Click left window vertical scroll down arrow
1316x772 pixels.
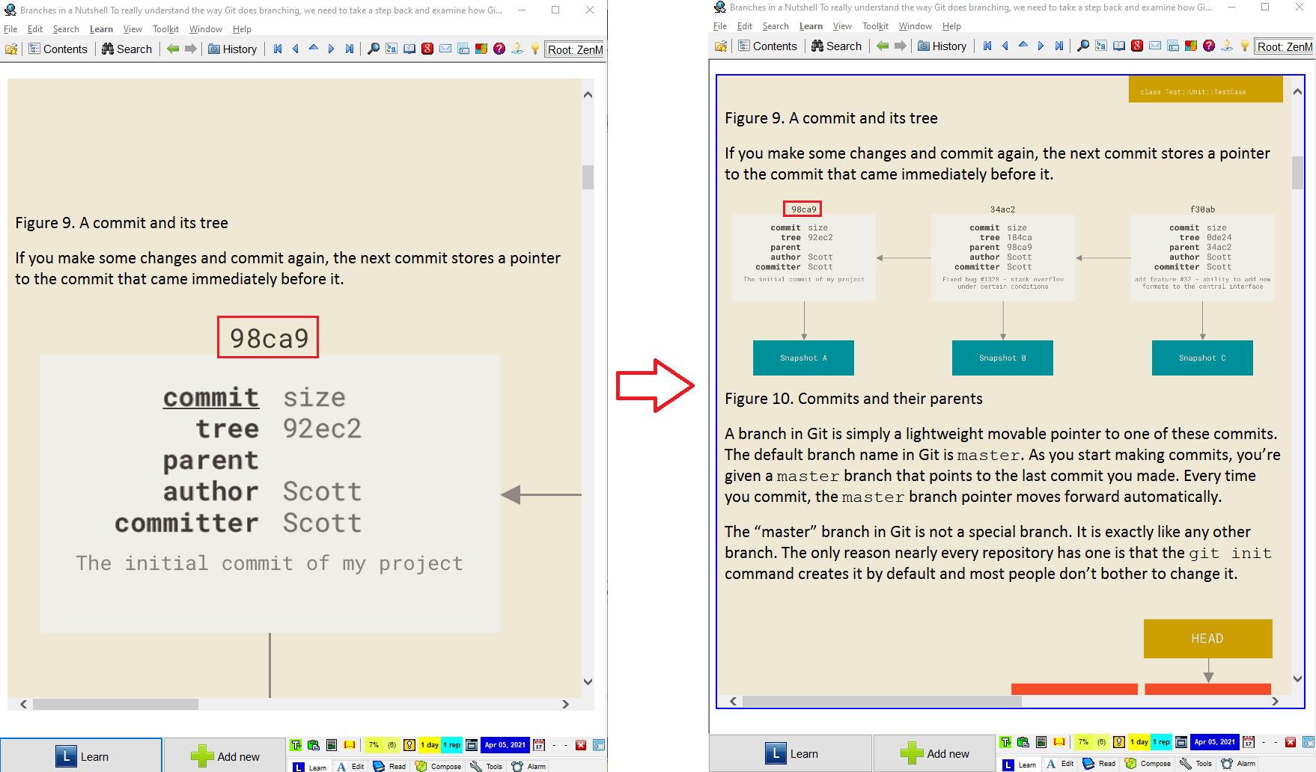(588, 681)
